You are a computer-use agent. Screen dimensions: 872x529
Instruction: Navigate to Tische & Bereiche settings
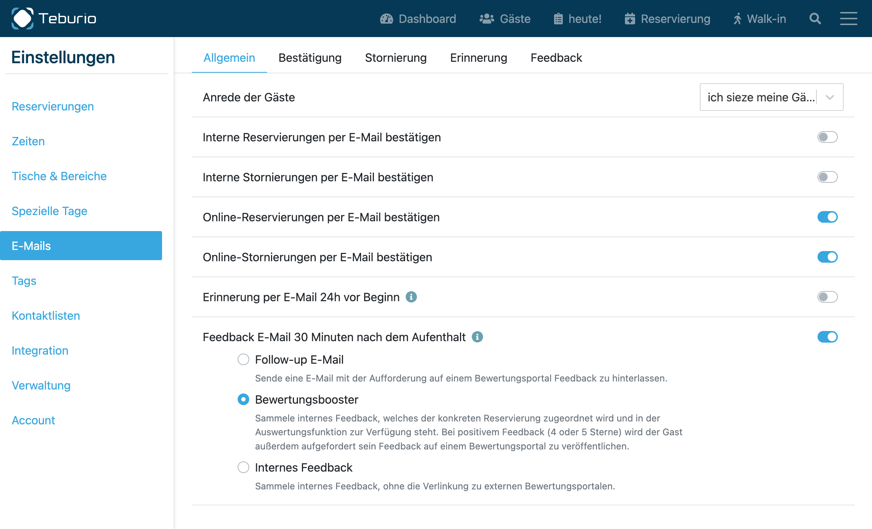pos(59,176)
